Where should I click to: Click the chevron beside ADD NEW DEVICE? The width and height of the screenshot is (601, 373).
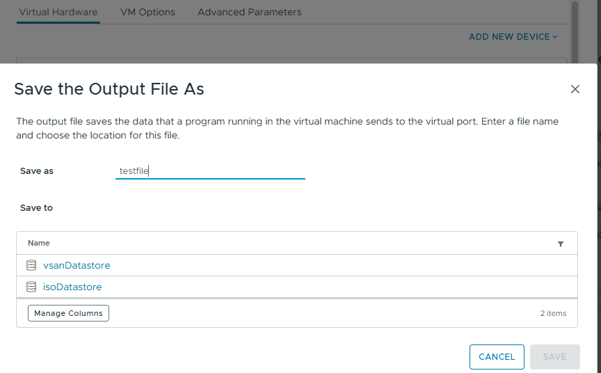tap(555, 37)
